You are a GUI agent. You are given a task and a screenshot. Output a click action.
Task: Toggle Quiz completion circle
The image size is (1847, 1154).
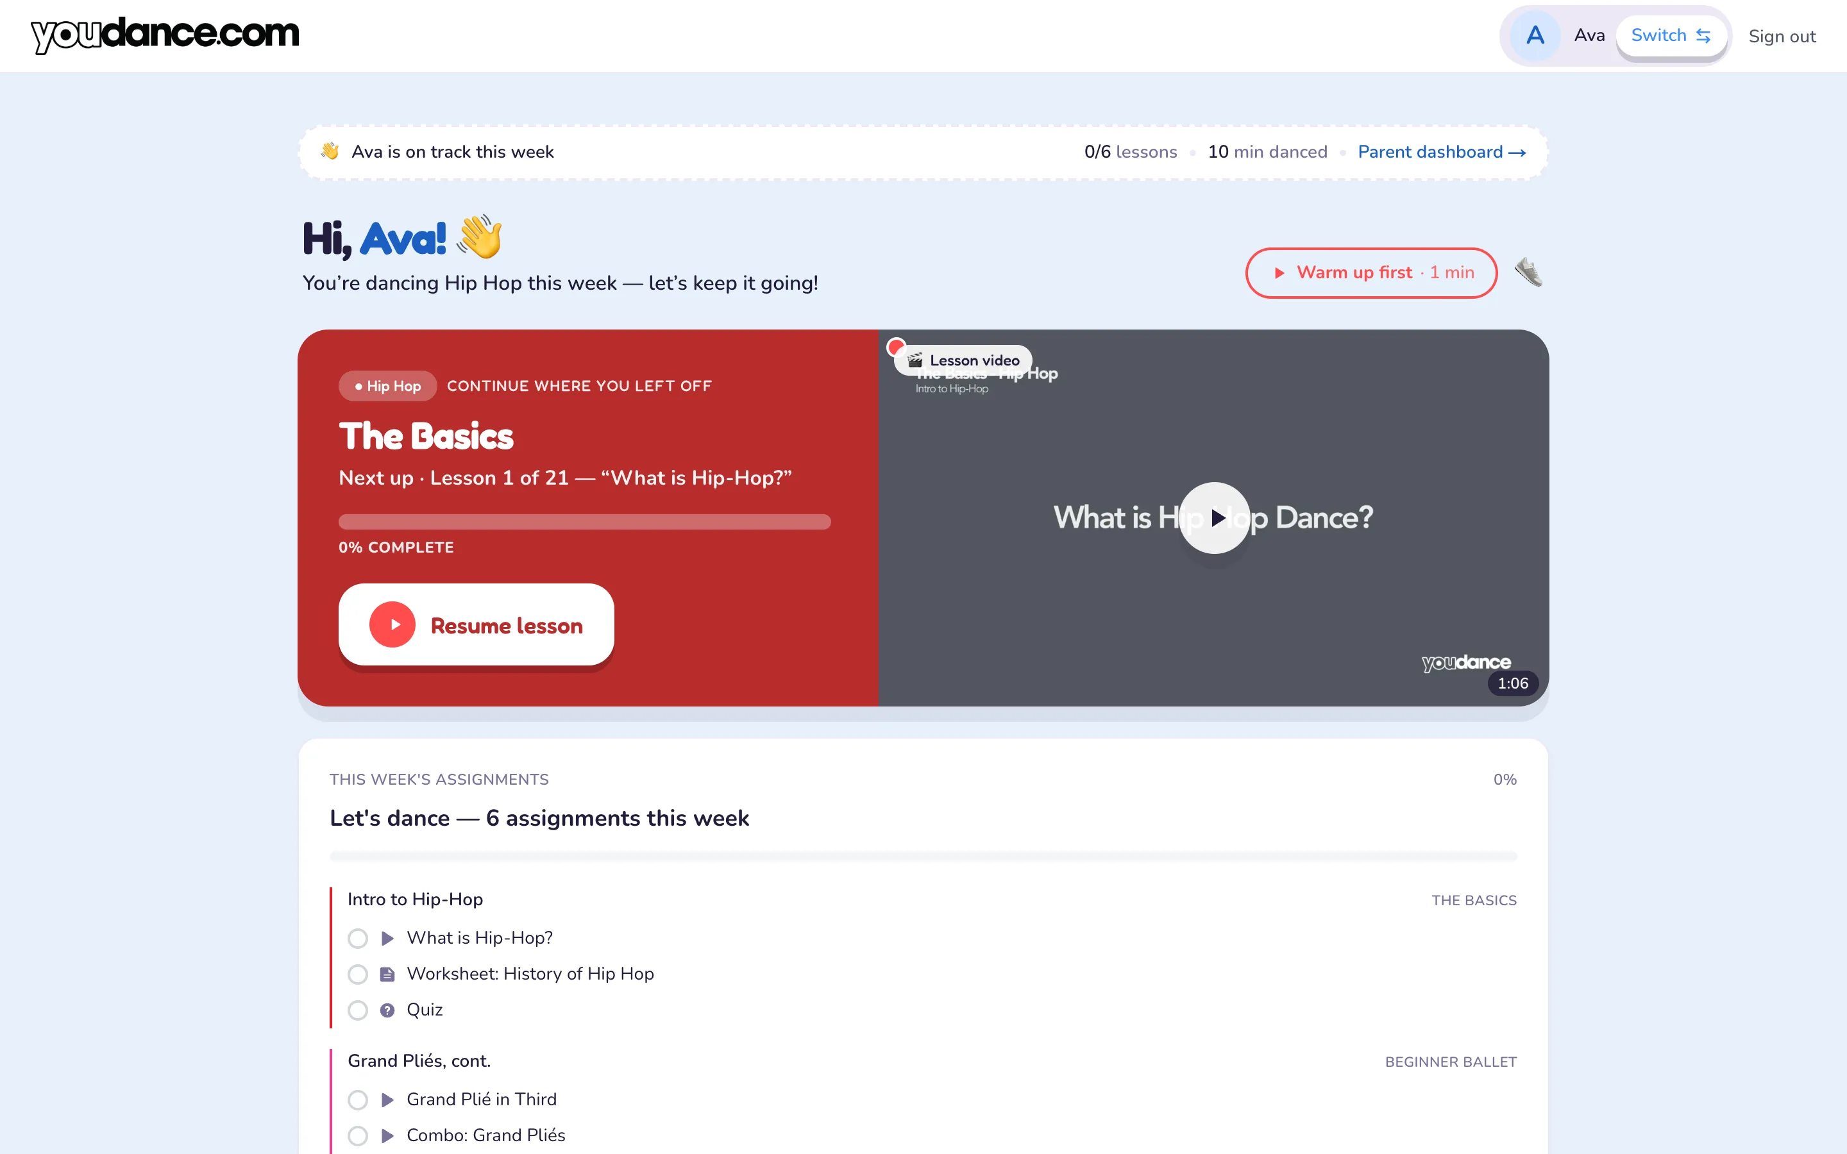[358, 1010]
